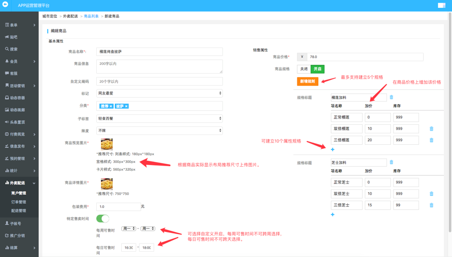Image resolution: width=452 pixels, height=257 pixels.
Task: Click the 商品价格 input field
Action: coord(365,56)
